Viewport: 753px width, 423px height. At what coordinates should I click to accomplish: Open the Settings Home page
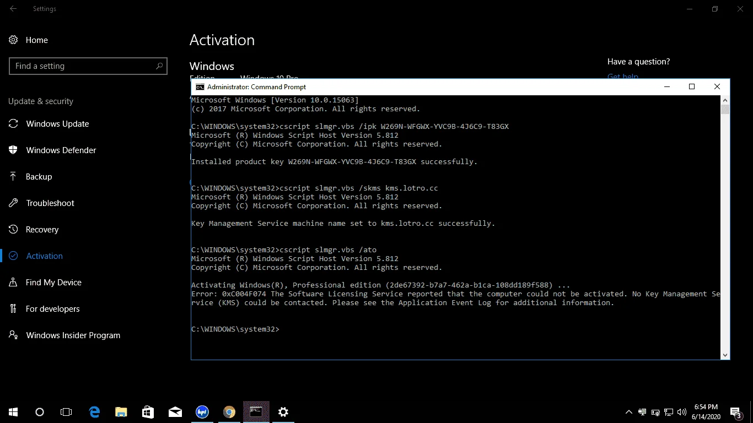tap(29, 40)
